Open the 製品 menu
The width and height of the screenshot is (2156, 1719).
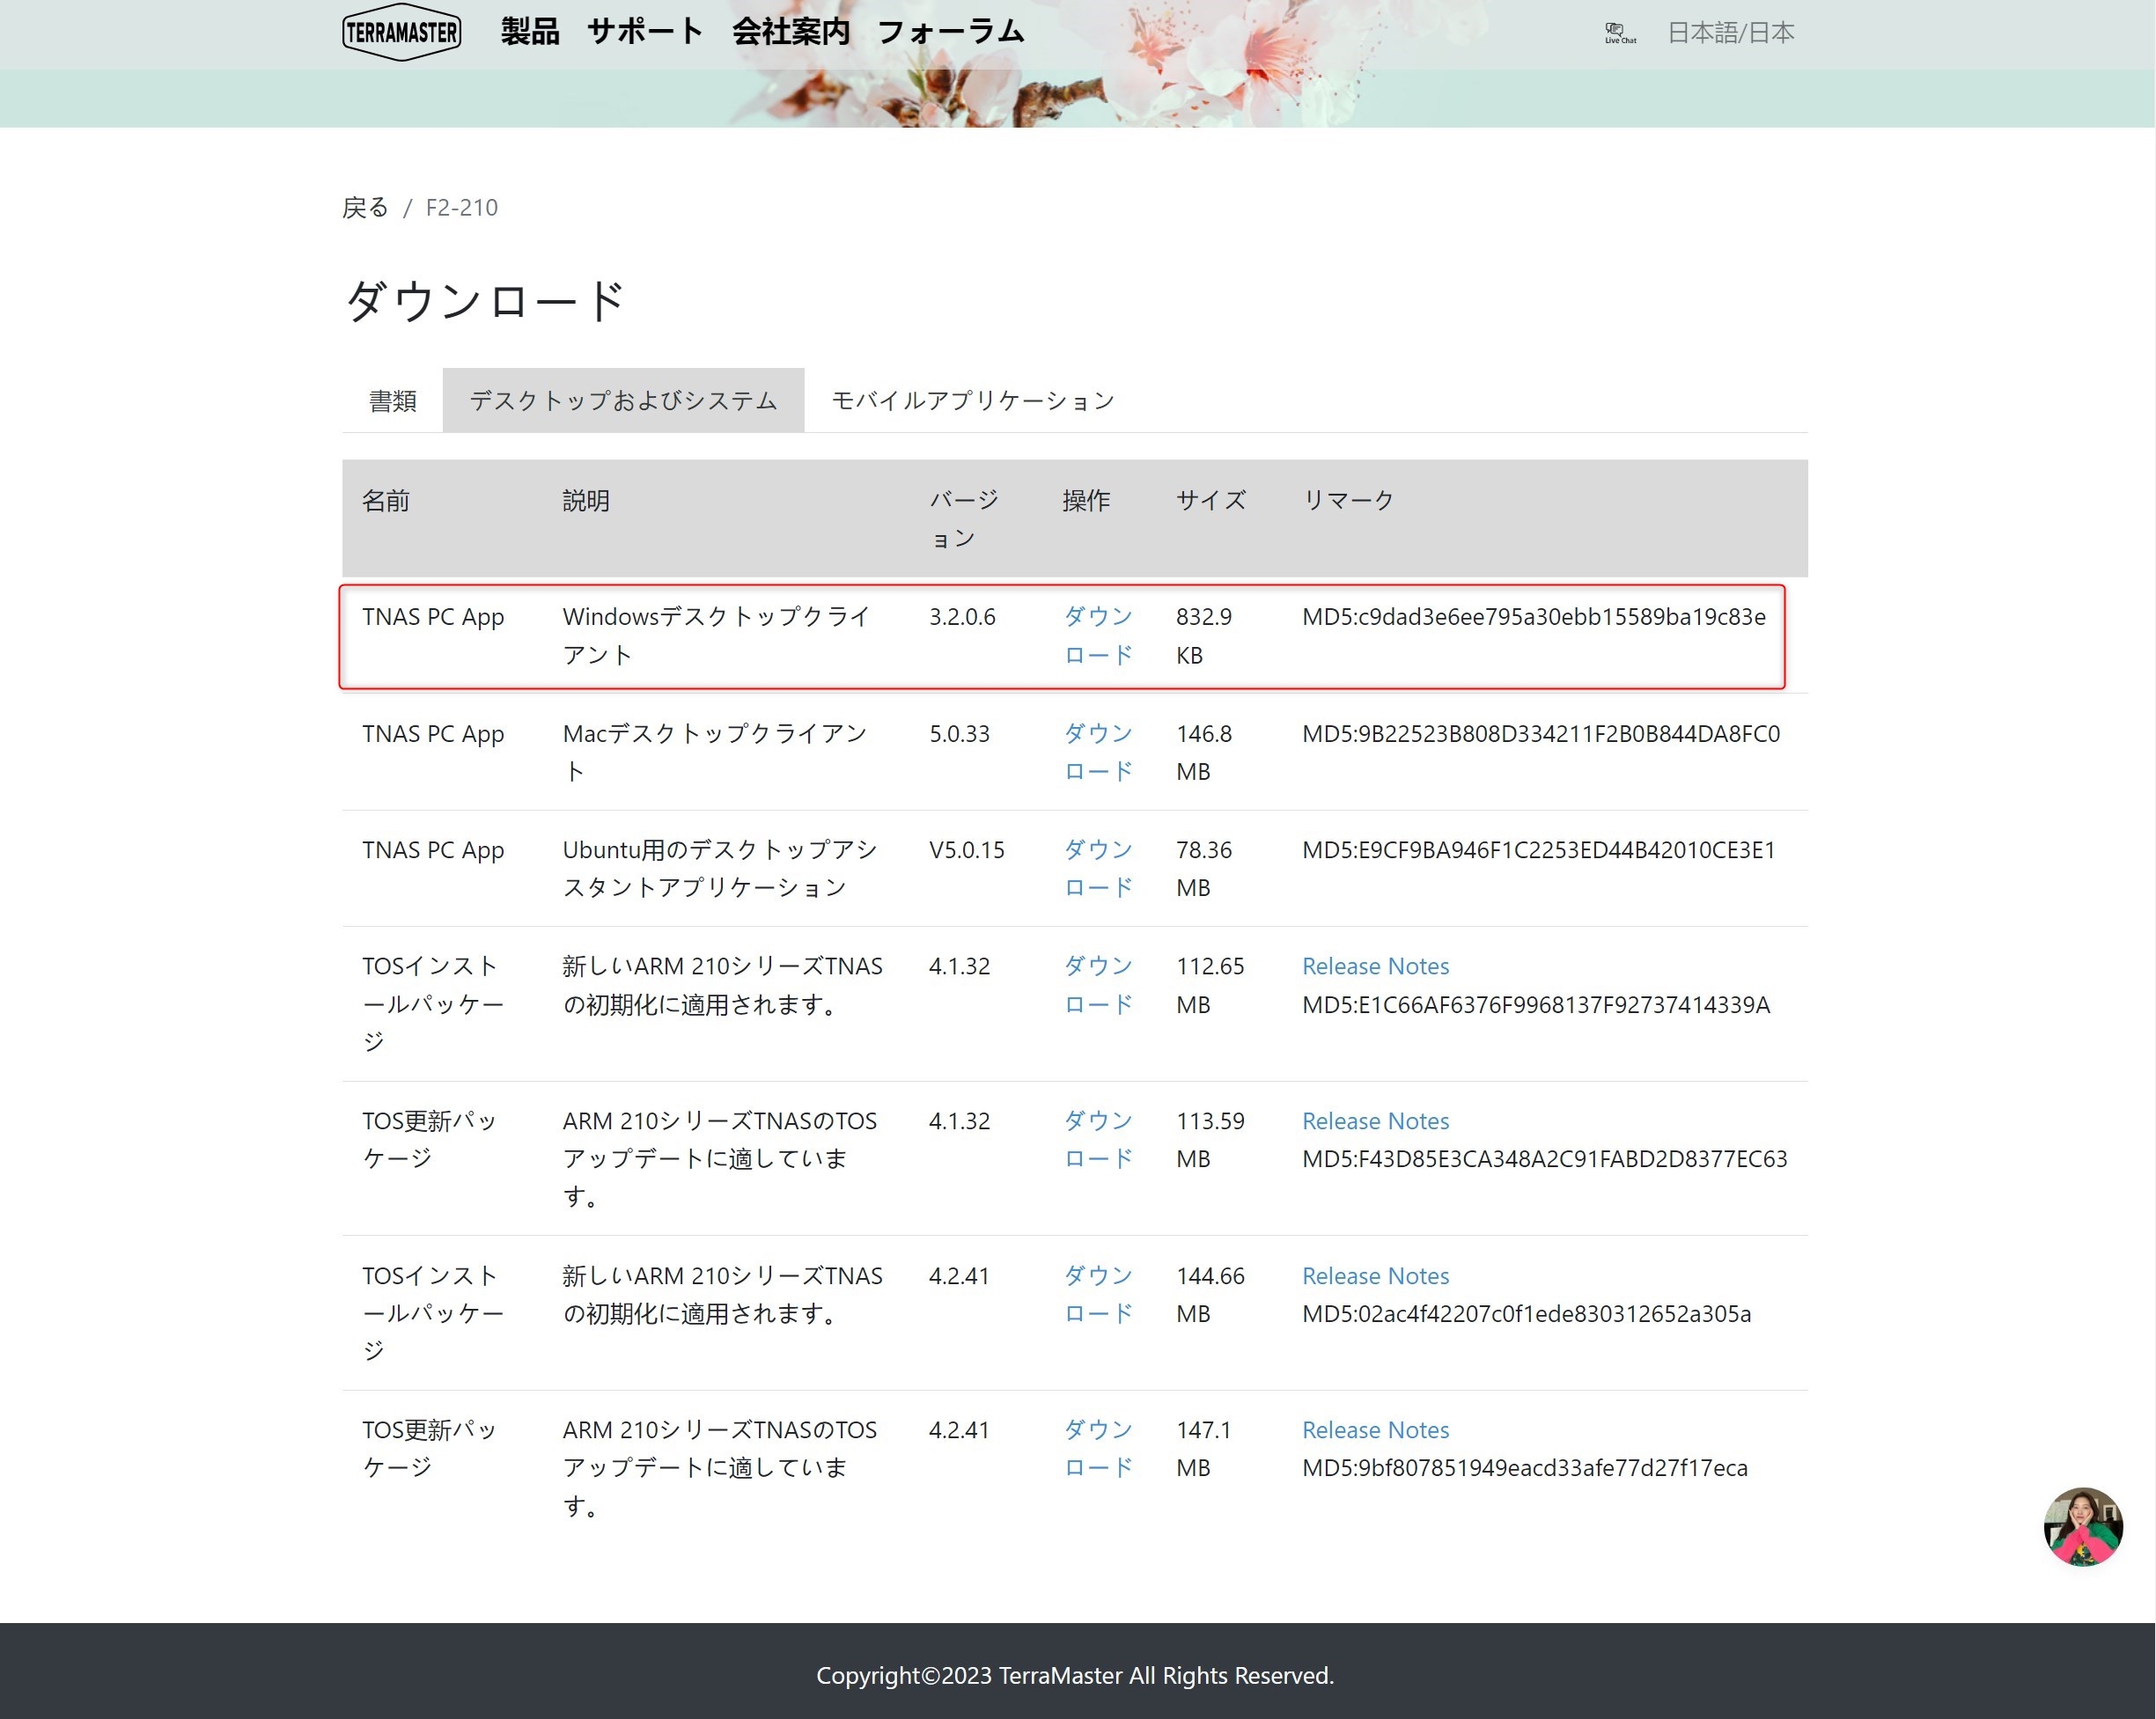click(529, 32)
